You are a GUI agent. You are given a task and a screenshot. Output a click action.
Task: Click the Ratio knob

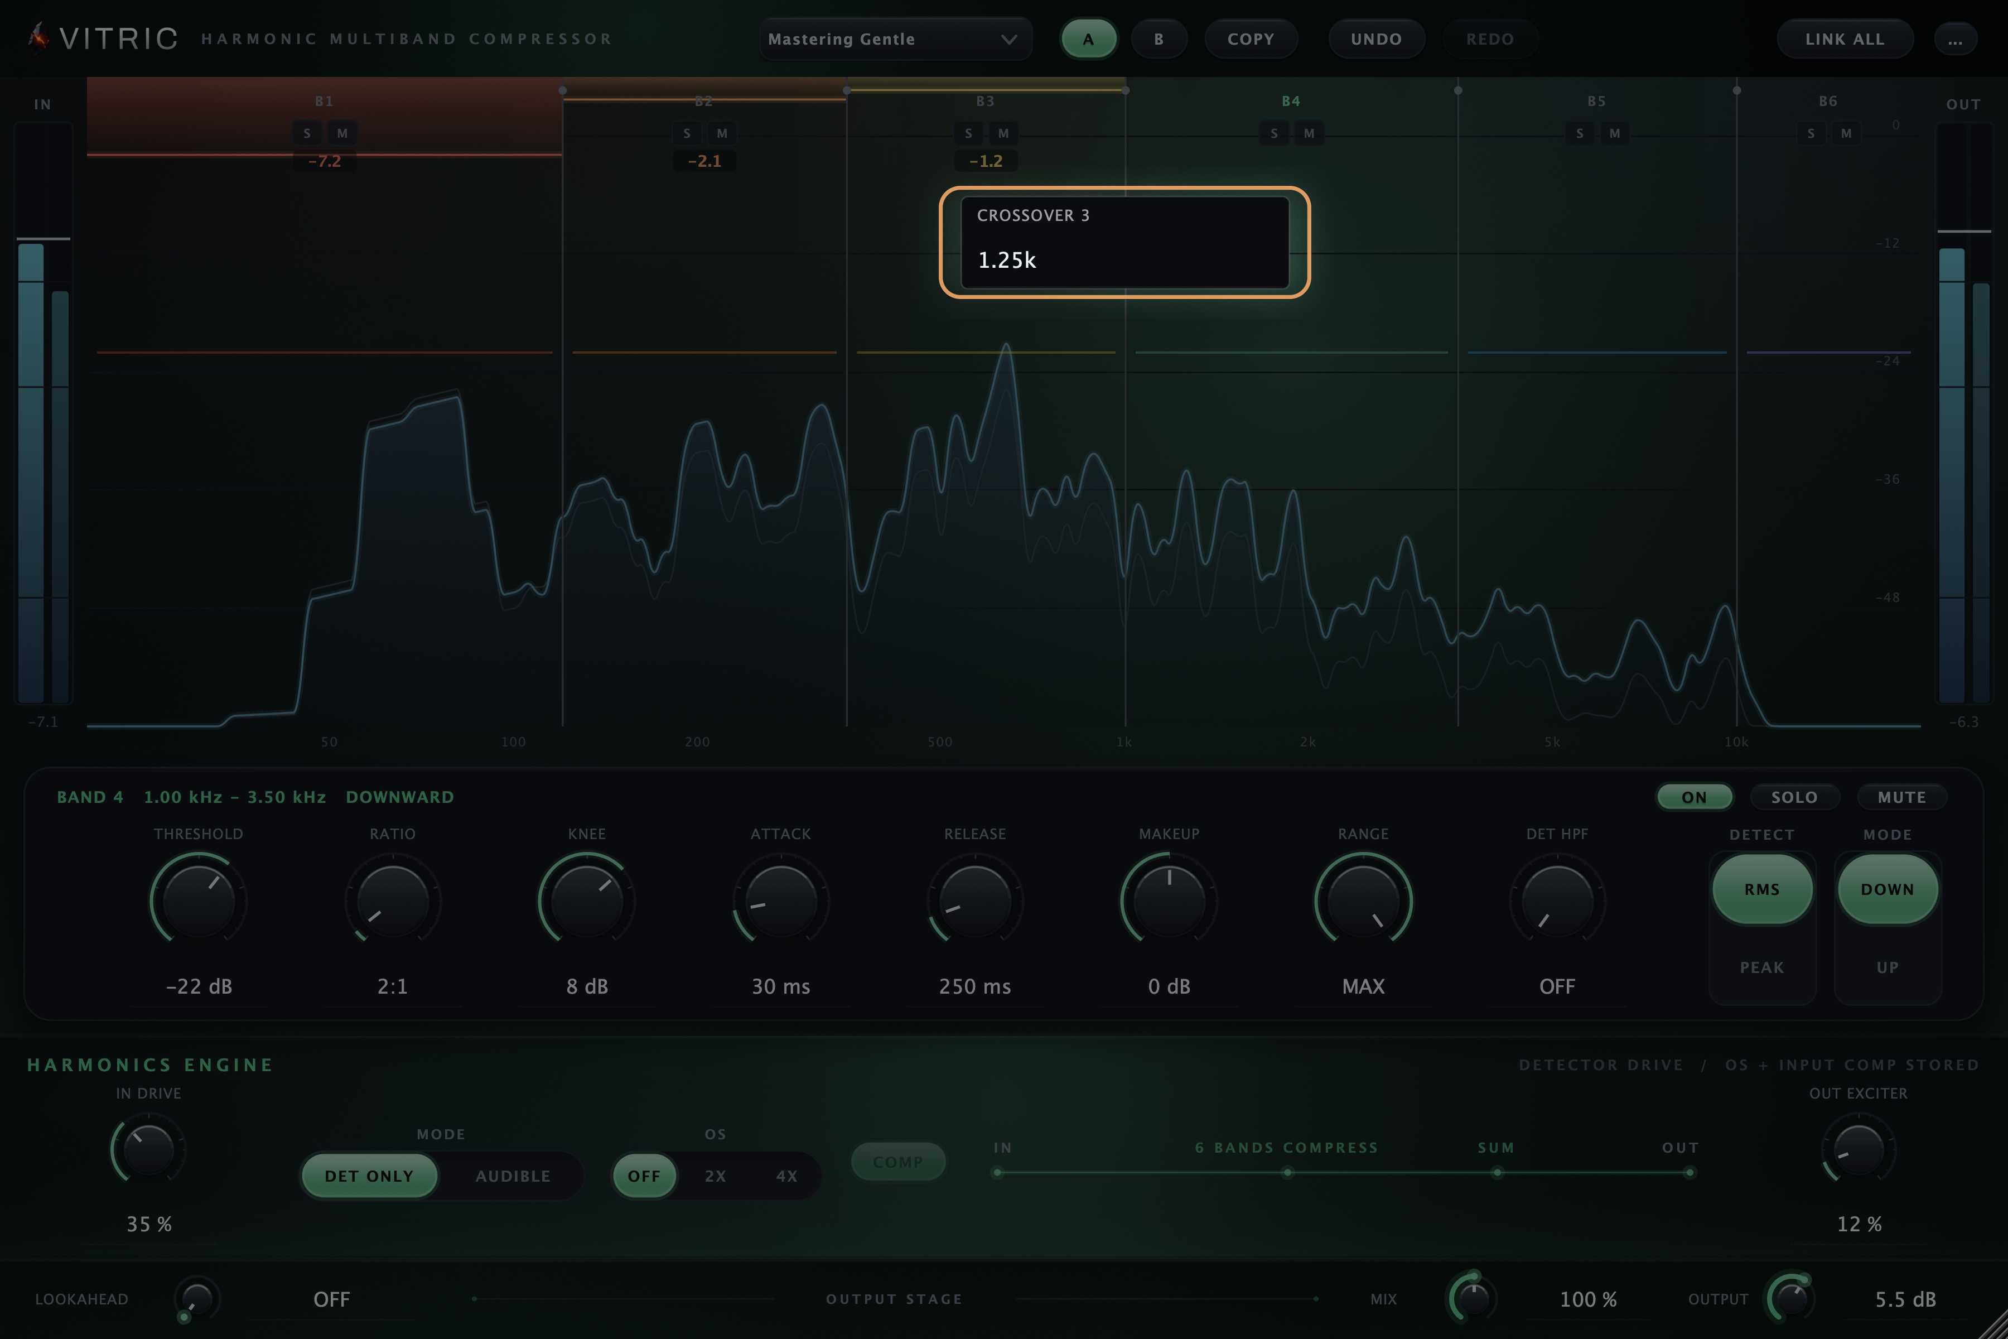(393, 901)
